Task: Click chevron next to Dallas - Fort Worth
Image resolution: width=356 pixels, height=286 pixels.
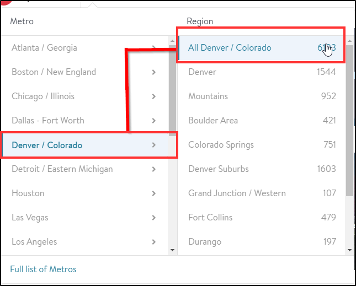Action: (153, 121)
